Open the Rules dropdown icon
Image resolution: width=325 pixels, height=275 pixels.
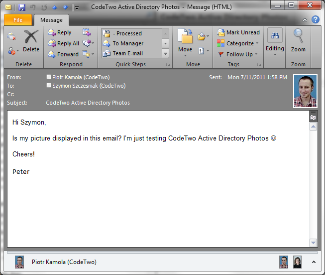pos(203,36)
